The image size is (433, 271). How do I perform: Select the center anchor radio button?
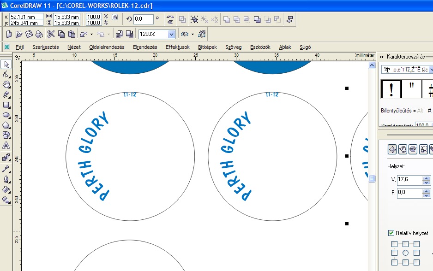[x=405, y=253]
